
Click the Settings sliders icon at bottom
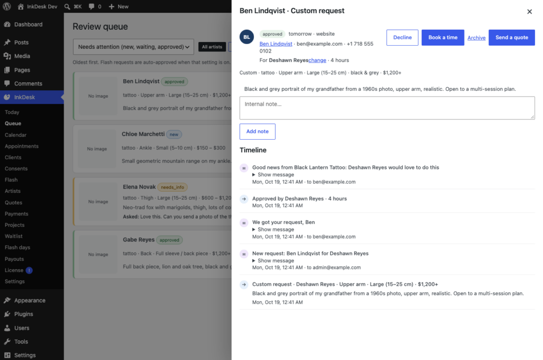7,355
